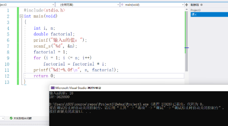Click the 'return 0;' line

click(45, 76)
